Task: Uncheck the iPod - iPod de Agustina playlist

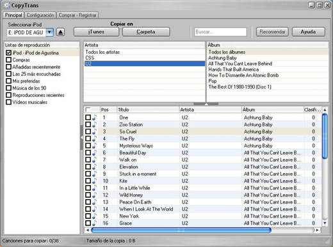Action: 8,53
